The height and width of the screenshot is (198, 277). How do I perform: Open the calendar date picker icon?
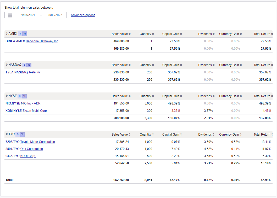tap(10, 15)
